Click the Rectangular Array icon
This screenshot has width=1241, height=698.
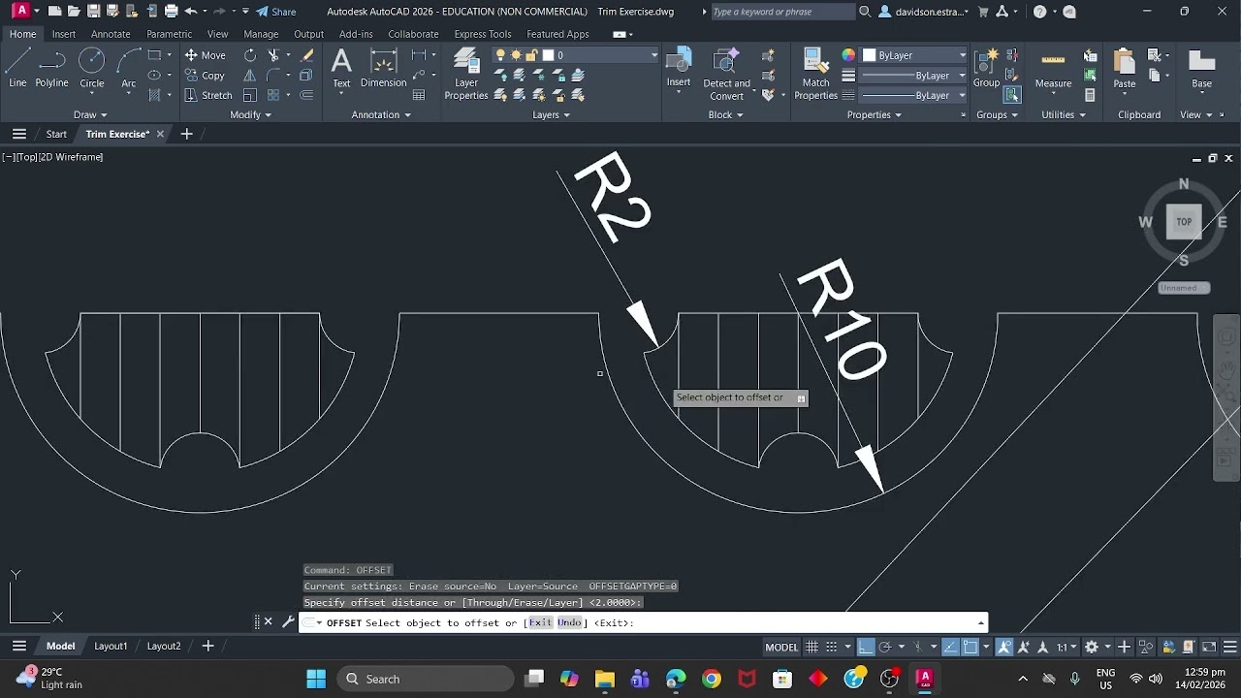(x=273, y=95)
